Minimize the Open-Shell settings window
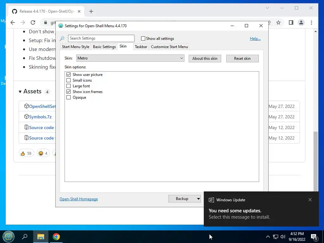The width and height of the screenshot is (324, 243). 232,26
